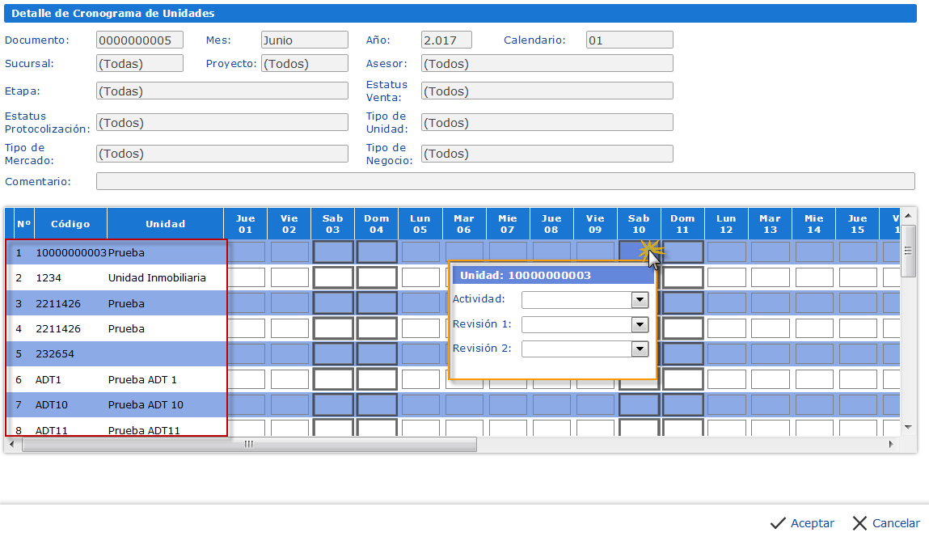The width and height of the screenshot is (929, 541).
Task: Expand the Revisión 2 dropdown
Action: [x=640, y=349]
